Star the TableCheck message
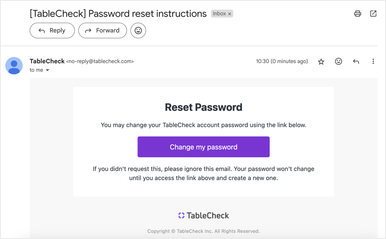This screenshot has height=239, width=386. coord(321,62)
